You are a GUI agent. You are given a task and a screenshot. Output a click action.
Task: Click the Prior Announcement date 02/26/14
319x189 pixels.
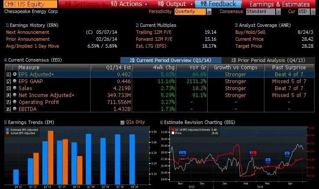coord(107,39)
